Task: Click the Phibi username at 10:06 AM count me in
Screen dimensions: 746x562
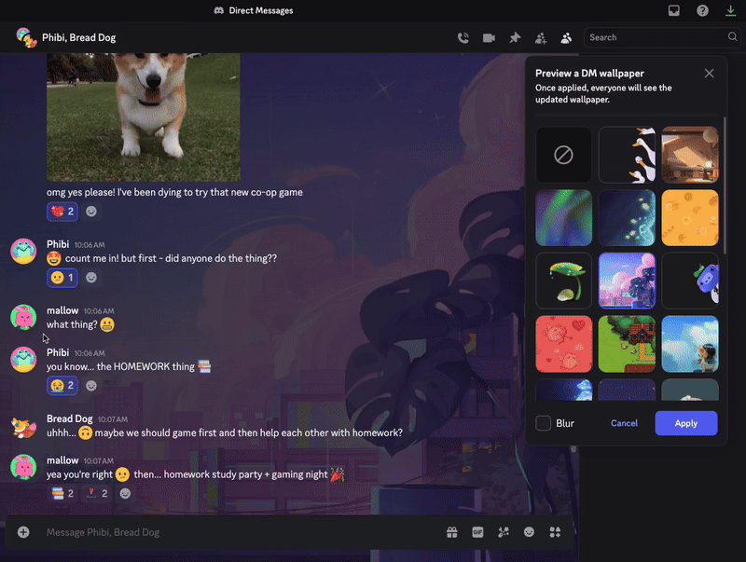Action: click(x=58, y=244)
